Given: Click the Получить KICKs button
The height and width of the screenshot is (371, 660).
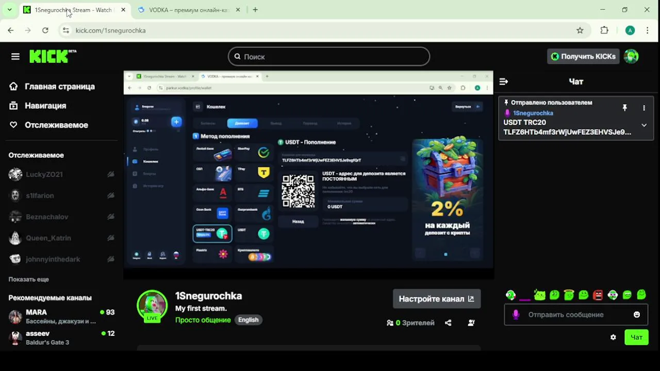Looking at the screenshot, I should 583,57.
